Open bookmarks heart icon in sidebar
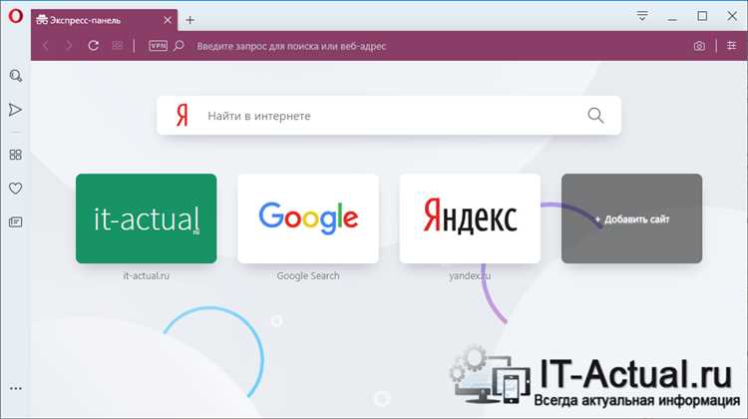This screenshot has height=419, width=748. pyautogui.click(x=15, y=189)
